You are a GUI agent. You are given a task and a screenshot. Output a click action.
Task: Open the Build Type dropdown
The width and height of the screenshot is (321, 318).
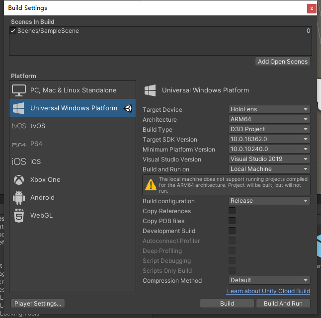(x=269, y=129)
